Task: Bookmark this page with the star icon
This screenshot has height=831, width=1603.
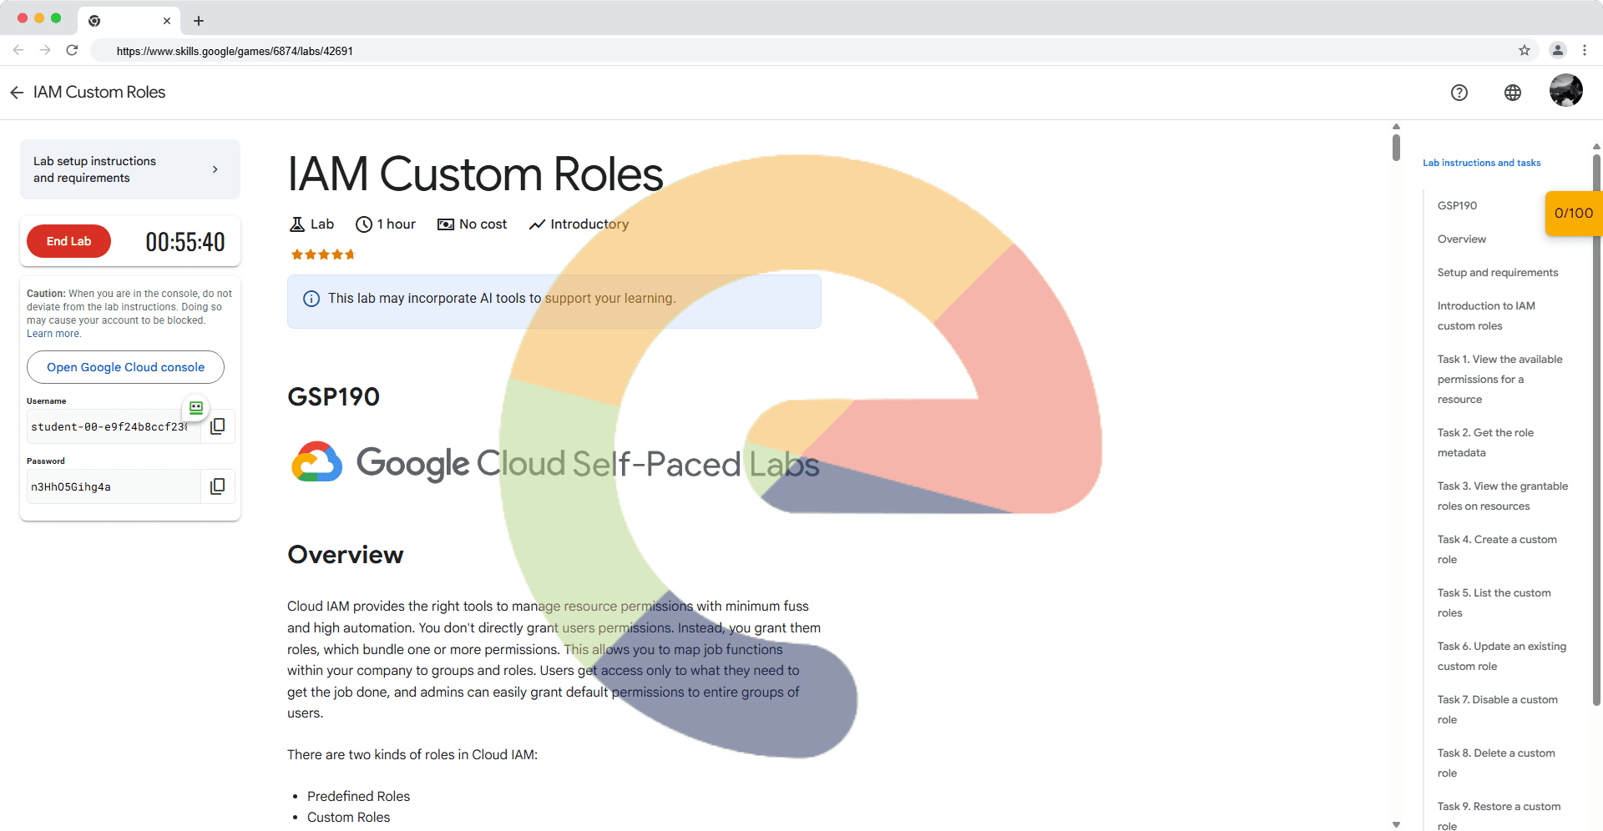Action: coord(1524,51)
